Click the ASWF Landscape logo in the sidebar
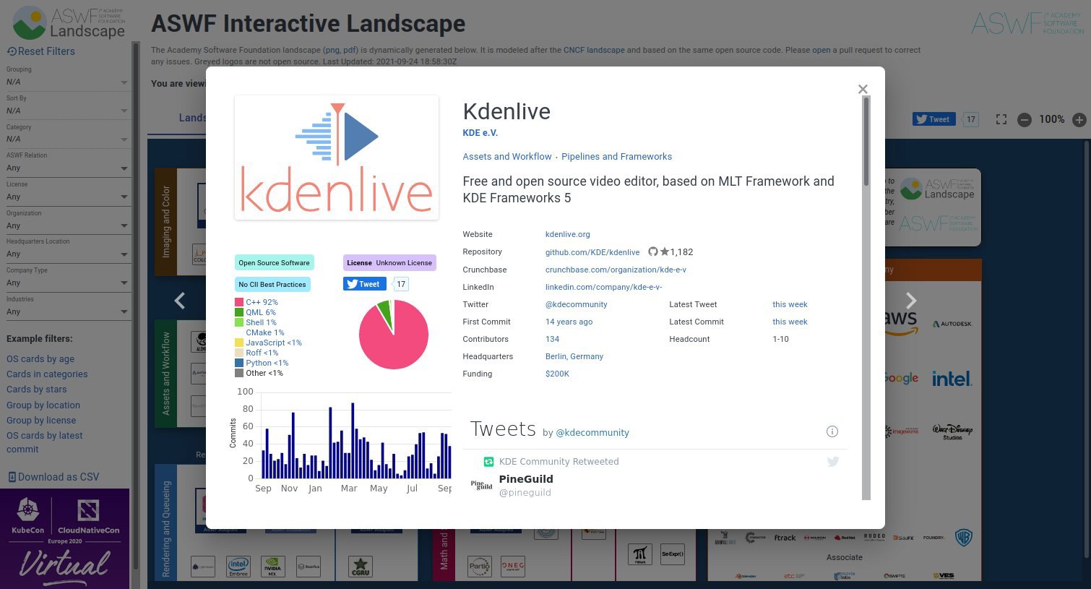 point(69,23)
